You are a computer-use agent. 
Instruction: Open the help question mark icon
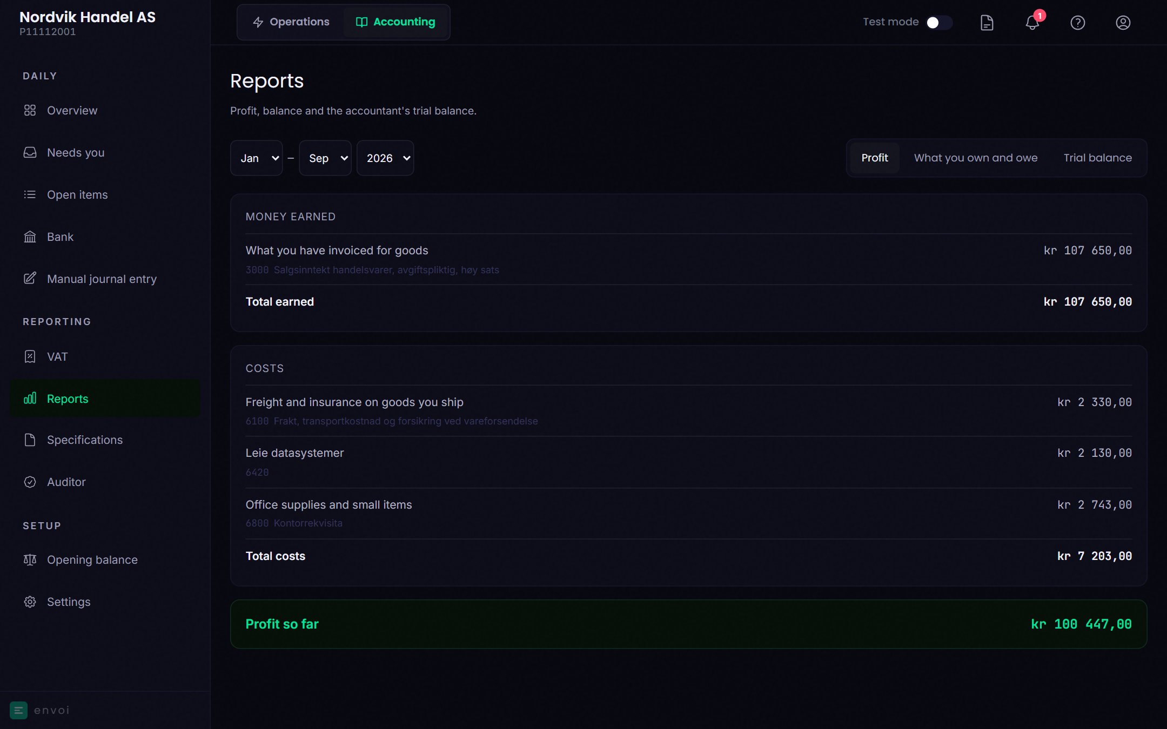(x=1077, y=23)
